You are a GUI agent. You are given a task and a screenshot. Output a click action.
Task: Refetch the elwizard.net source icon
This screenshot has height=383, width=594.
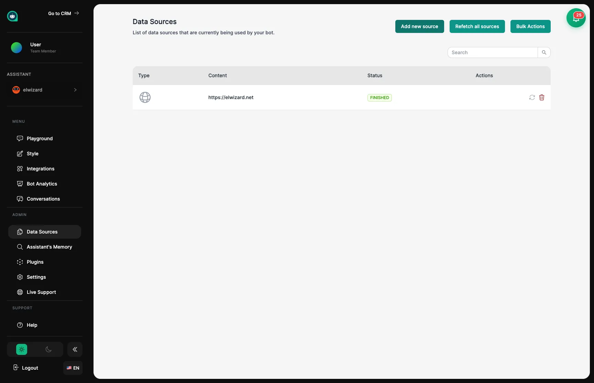click(532, 97)
